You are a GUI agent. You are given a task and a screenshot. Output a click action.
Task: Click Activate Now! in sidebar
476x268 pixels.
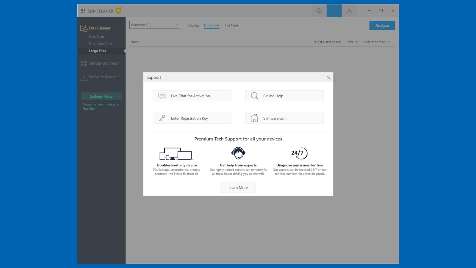pyautogui.click(x=101, y=97)
